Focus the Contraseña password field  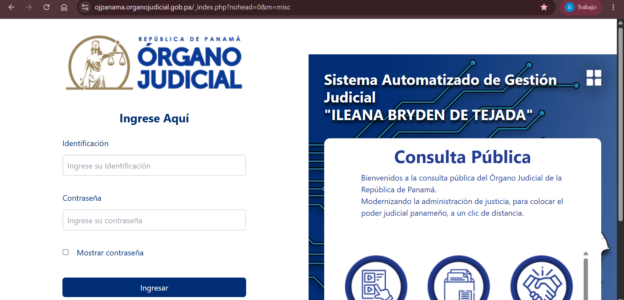tap(154, 220)
